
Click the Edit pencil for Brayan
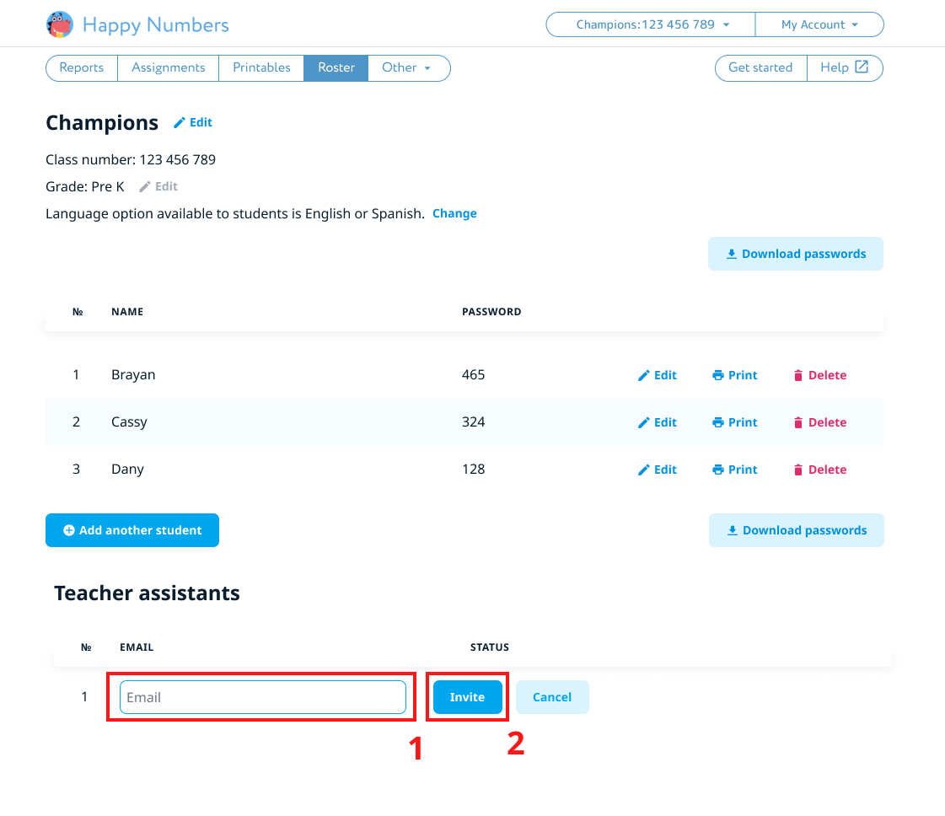(644, 376)
